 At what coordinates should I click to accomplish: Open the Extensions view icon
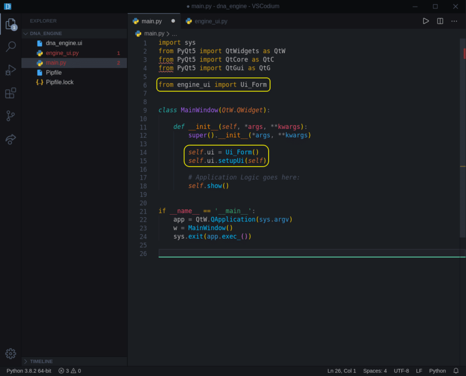tap(11, 93)
